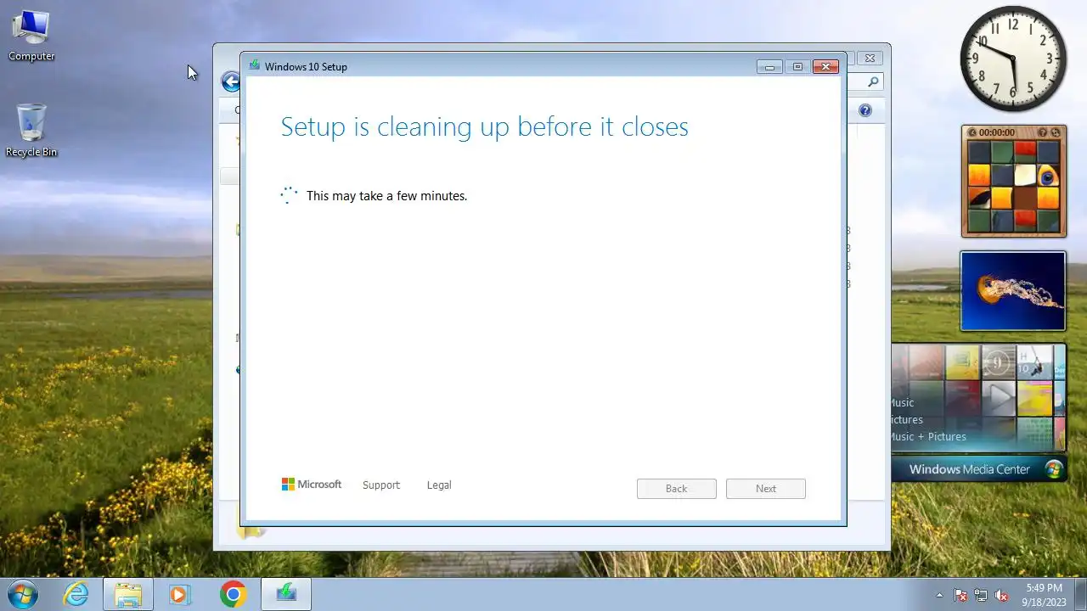Screen dimensions: 1087x611
Task: Open Windows Explorer folder taskbar button
Action: (x=128, y=594)
